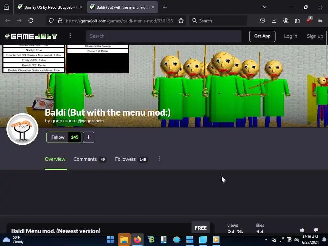
Task: Click the FREE price label
Action: [x=201, y=228]
